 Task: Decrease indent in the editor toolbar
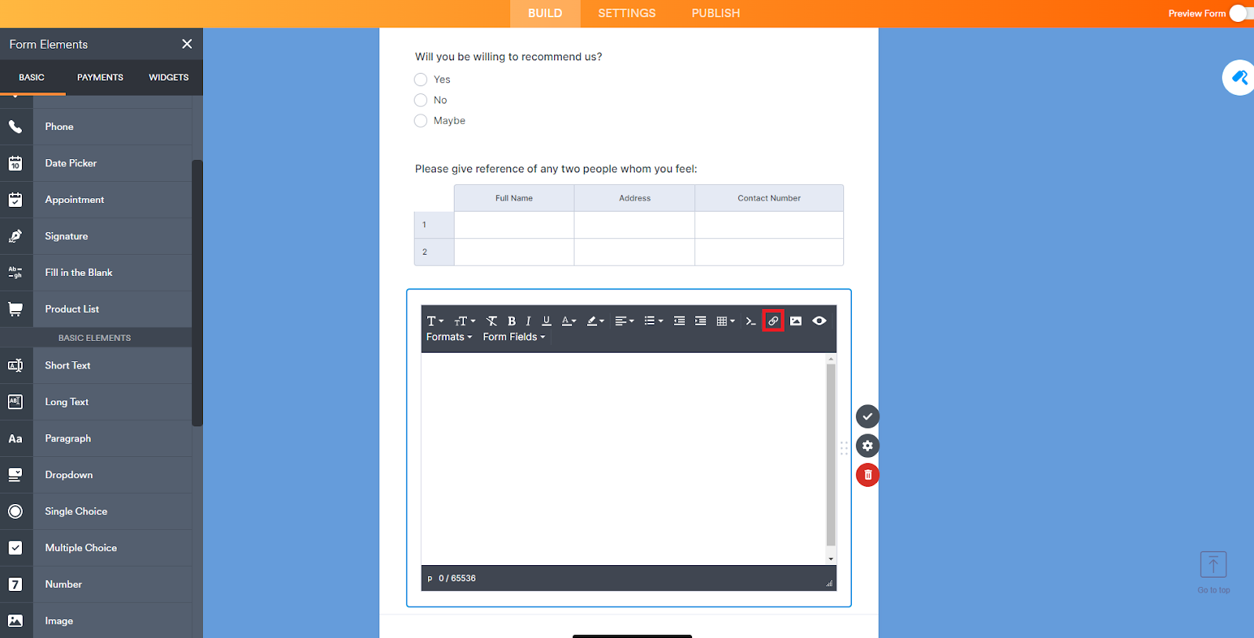tap(679, 321)
